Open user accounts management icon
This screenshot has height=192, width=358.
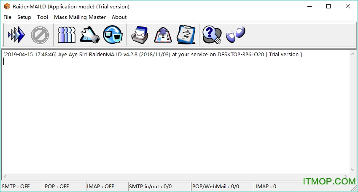(67, 35)
